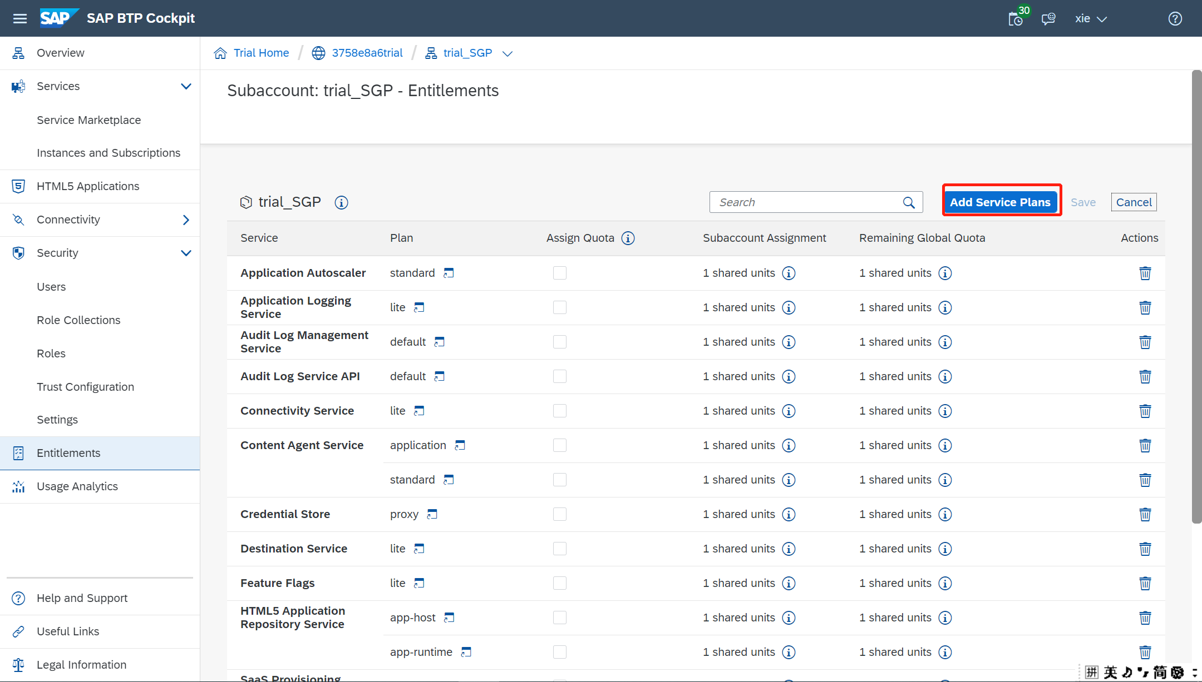Collapse the Services navigation section
Viewport: 1202px width, 682px height.
(x=186, y=86)
